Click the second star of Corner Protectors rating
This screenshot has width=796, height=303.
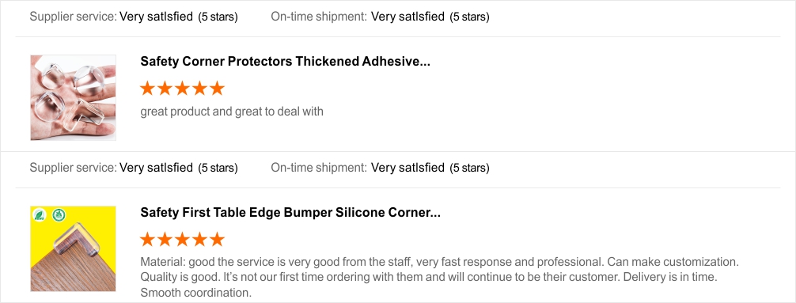[x=165, y=89]
